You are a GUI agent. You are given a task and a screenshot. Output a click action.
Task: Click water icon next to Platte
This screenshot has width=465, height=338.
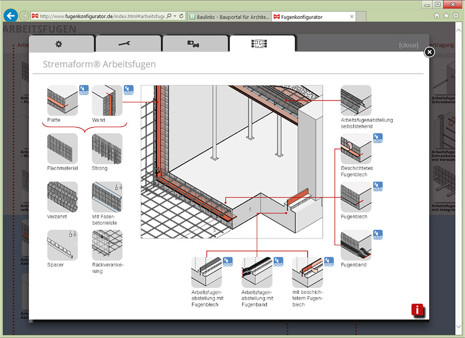tap(84, 90)
